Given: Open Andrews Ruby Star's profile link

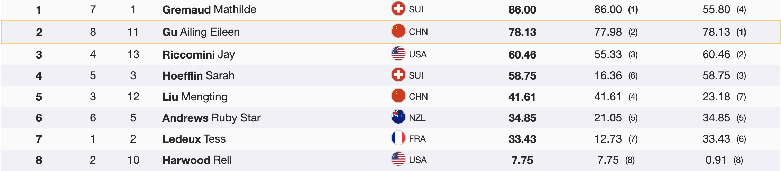Looking at the screenshot, I should (211, 118).
